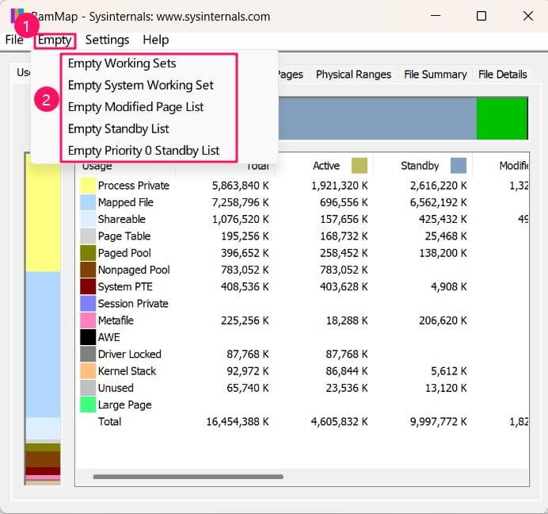This screenshot has width=548, height=514.
Task: Select the Paged Pool row label
Action: [124, 253]
